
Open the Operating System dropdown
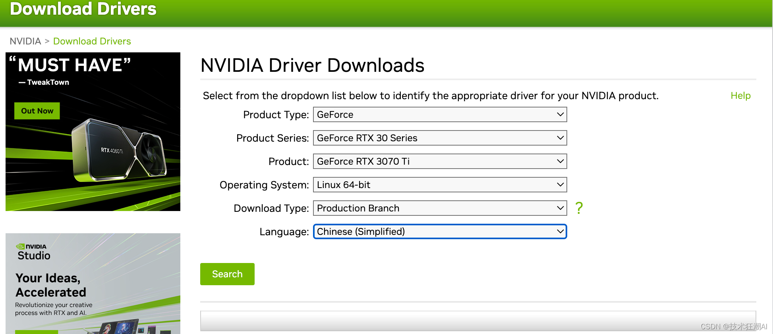440,185
